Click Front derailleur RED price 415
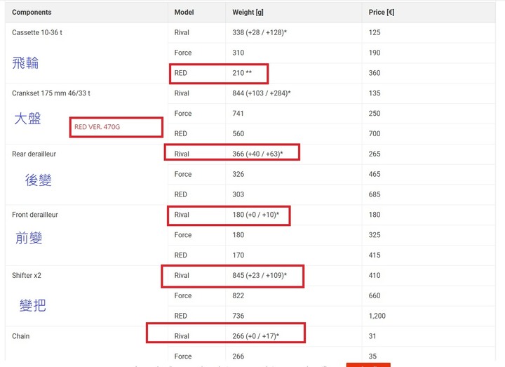Screen dimensions: 505x367 pos(375,255)
